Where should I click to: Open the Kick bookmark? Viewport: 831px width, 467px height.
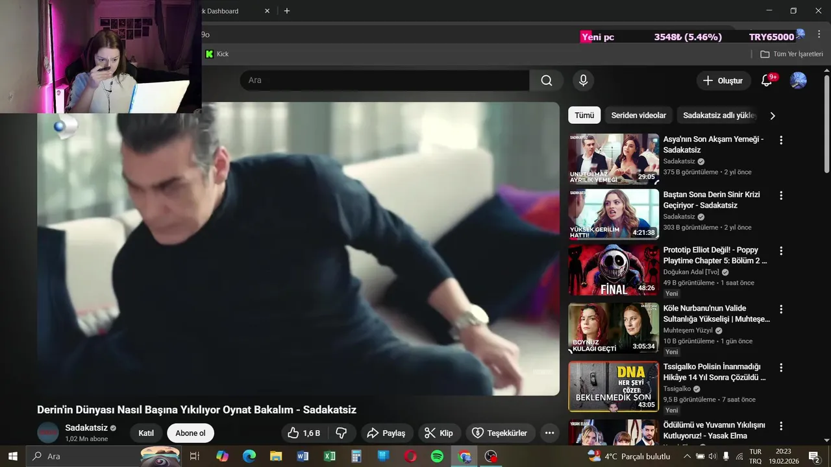[217, 54]
